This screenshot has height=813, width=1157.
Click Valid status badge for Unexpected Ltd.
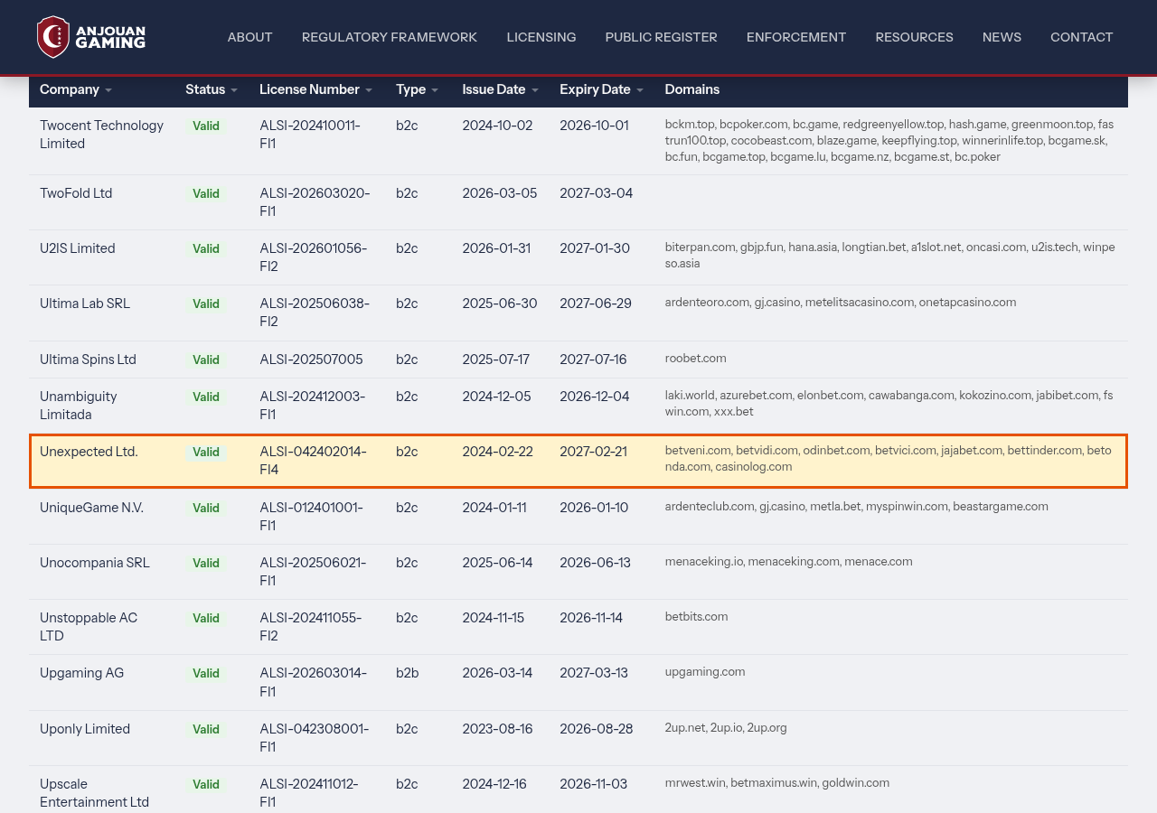(x=206, y=453)
